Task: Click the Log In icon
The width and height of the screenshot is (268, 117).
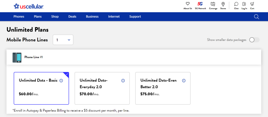Action: click(244, 4)
